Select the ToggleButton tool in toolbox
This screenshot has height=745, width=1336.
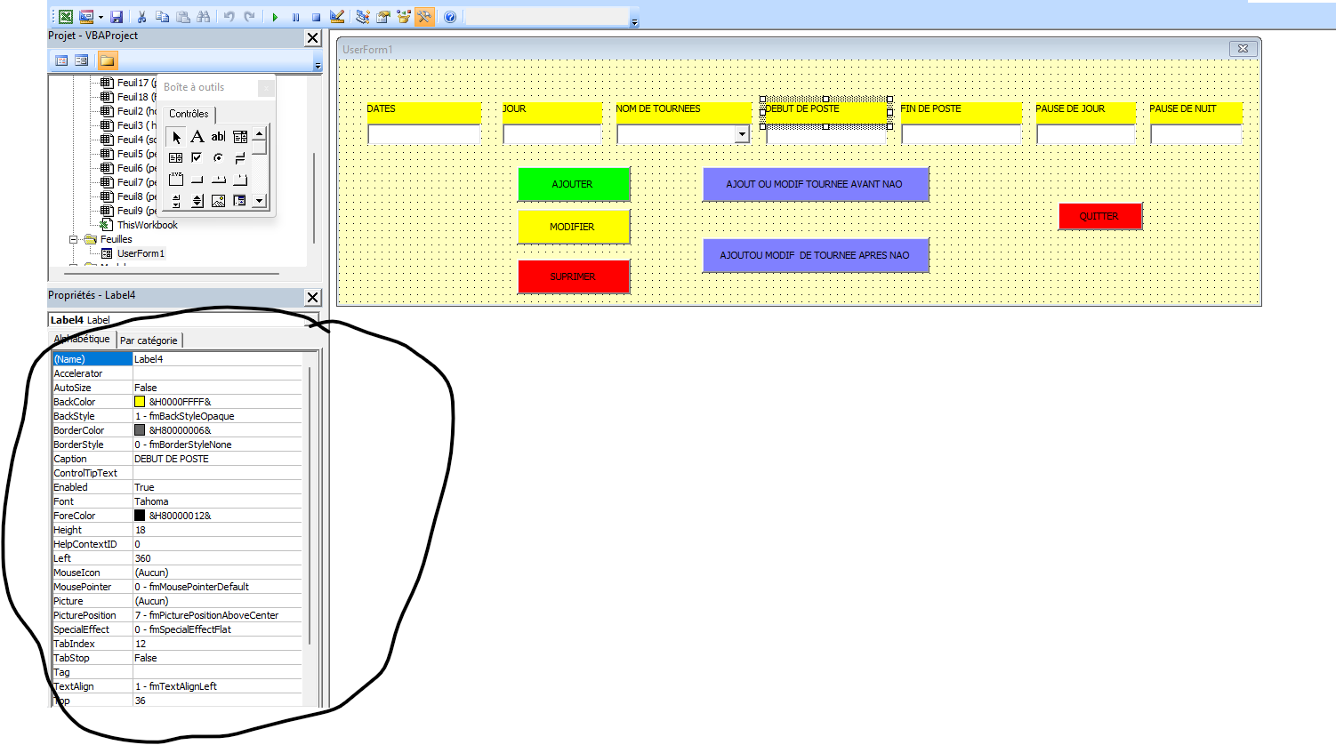point(239,158)
